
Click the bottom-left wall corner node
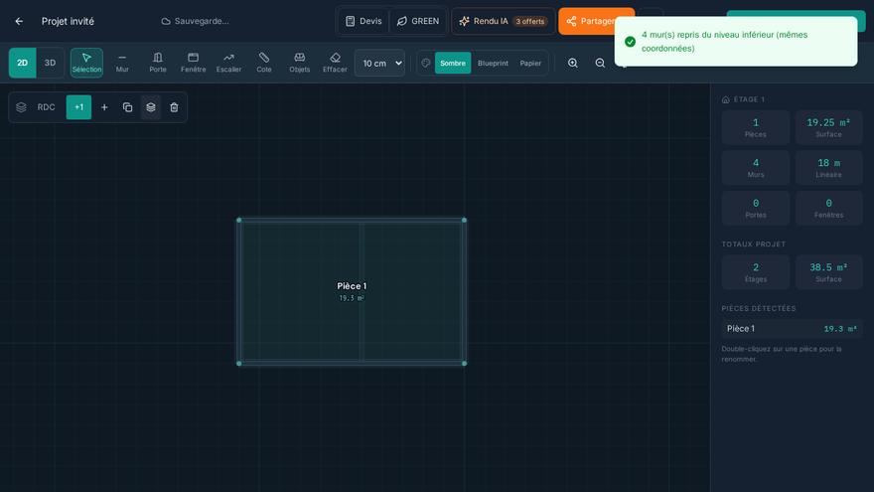(239, 363)
